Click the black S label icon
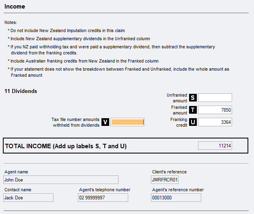 coord(193,98)
